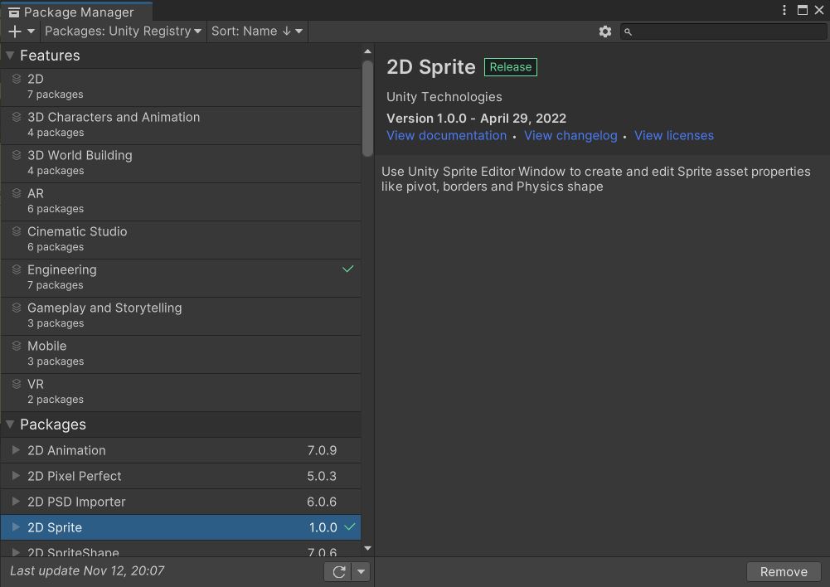Select the 2D PSD Importer package

tap(181, 502)
